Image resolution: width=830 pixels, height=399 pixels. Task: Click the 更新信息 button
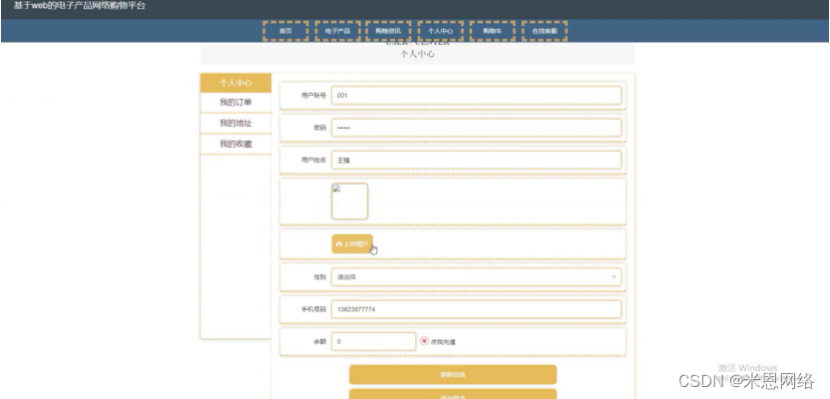tap(453, 375)
